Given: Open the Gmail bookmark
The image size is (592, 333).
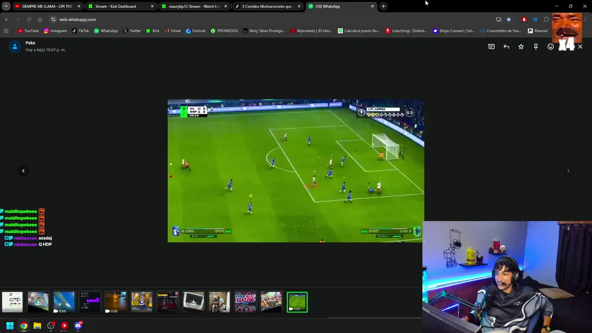Looking at the screenshot, I should pos(172,31).
